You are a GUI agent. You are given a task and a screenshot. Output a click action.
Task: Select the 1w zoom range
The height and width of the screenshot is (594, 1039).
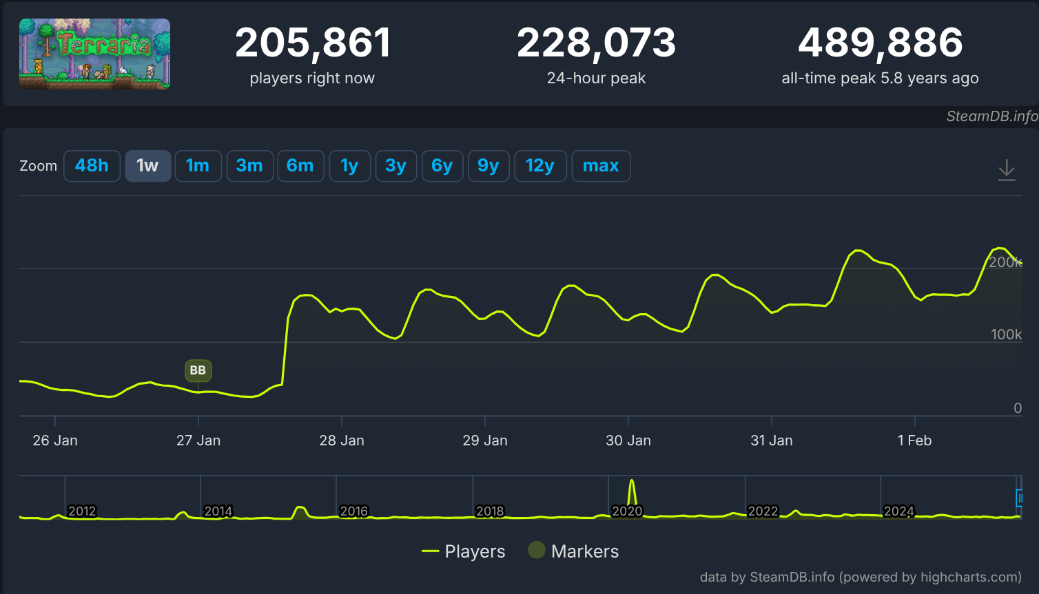(x=147, y=166)
